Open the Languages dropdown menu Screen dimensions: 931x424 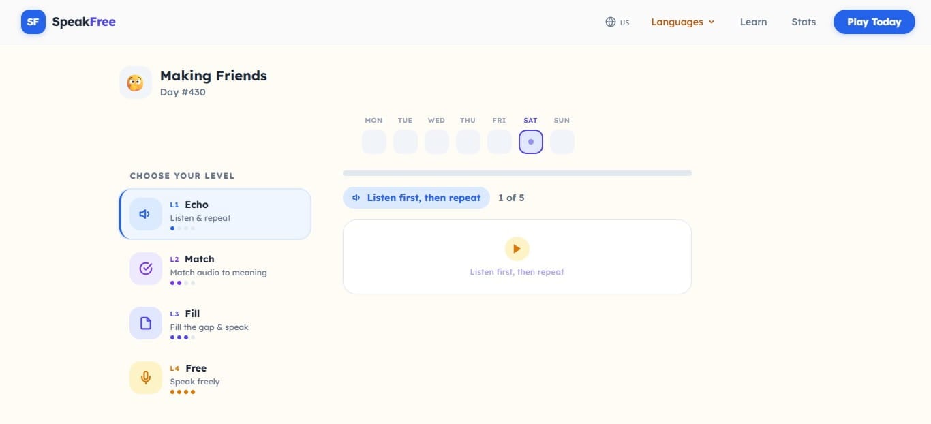pyautogui.click(x=677, y=22)
